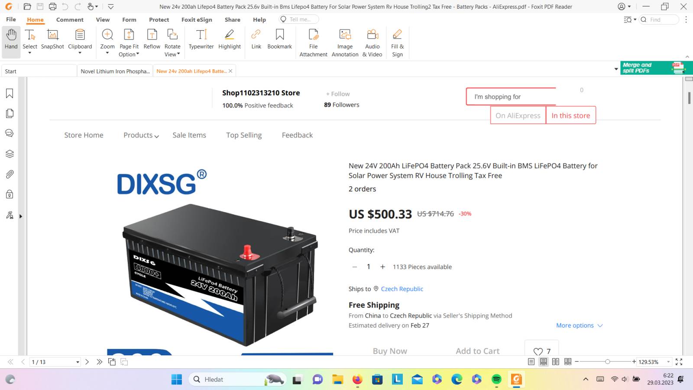Click Top Selling store link

coord(244,135)
